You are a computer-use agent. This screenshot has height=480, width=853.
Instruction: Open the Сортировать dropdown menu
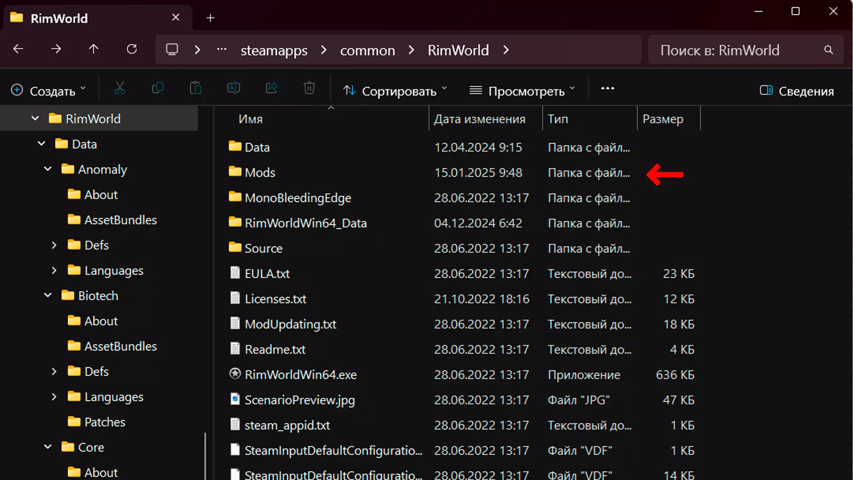coord(395,91)
